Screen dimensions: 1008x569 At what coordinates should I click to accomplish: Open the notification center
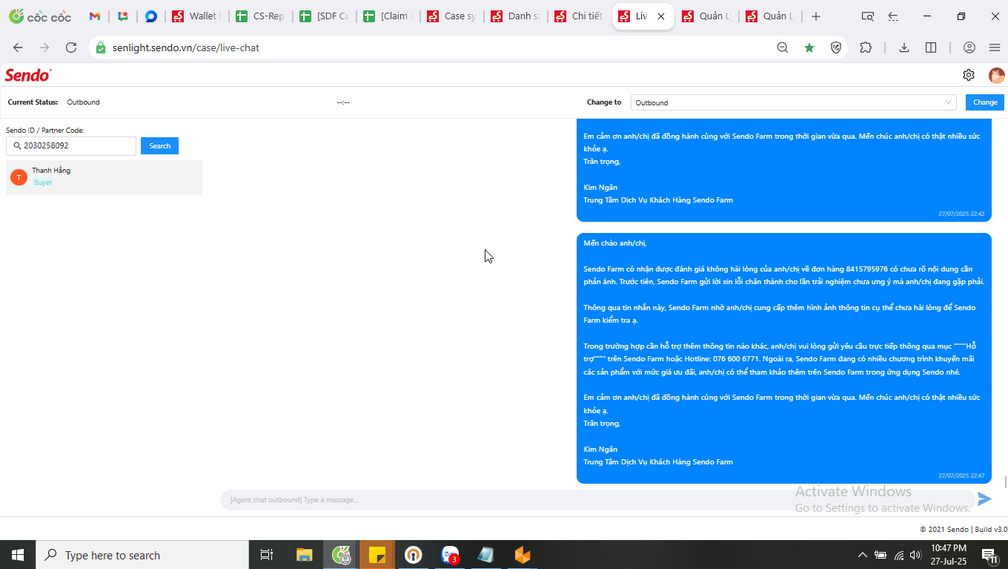tap(988, 555)
